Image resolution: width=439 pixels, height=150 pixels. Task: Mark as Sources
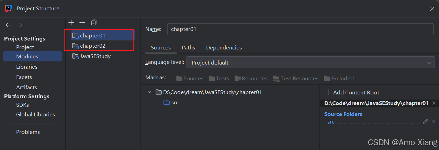pyautogui.click(x=190, y=78)
